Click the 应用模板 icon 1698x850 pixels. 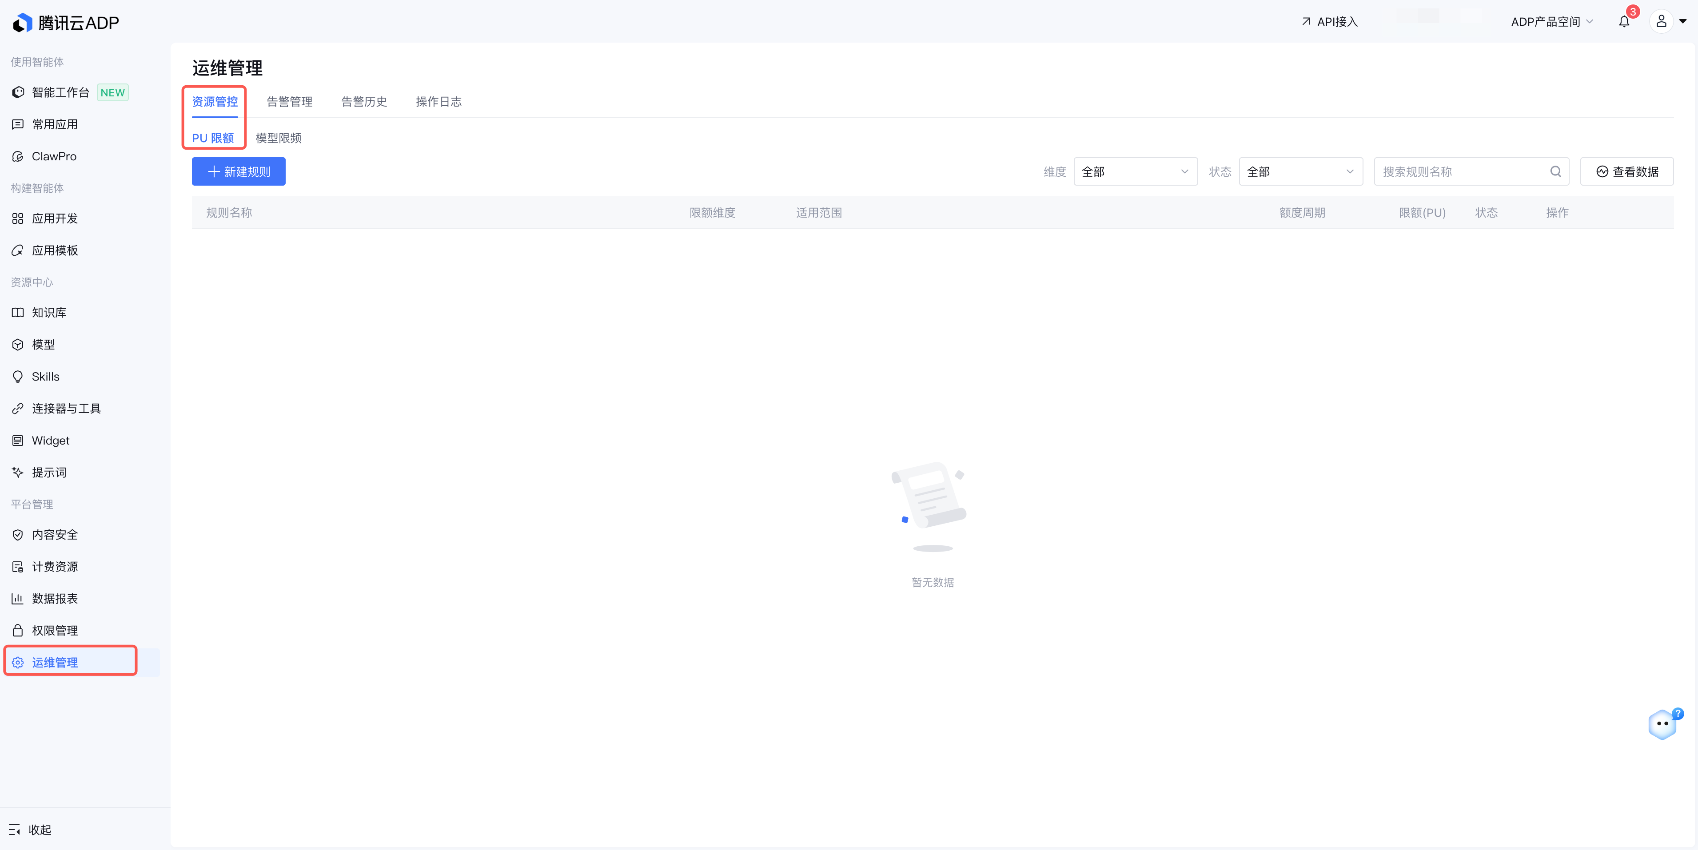(18, 250)
